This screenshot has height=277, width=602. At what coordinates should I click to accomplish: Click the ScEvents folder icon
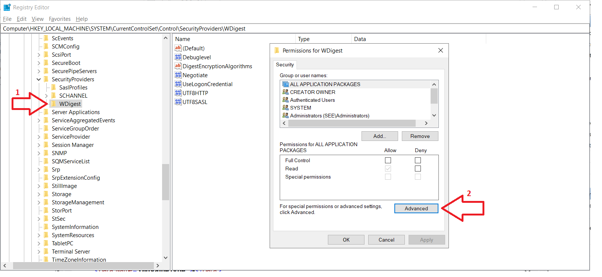tap(46, 38)
